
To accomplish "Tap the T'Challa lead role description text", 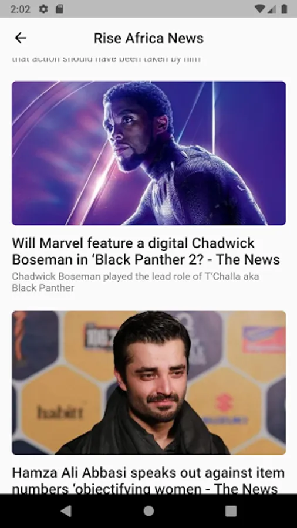I will pyautogui.click(x=136, y=282).
